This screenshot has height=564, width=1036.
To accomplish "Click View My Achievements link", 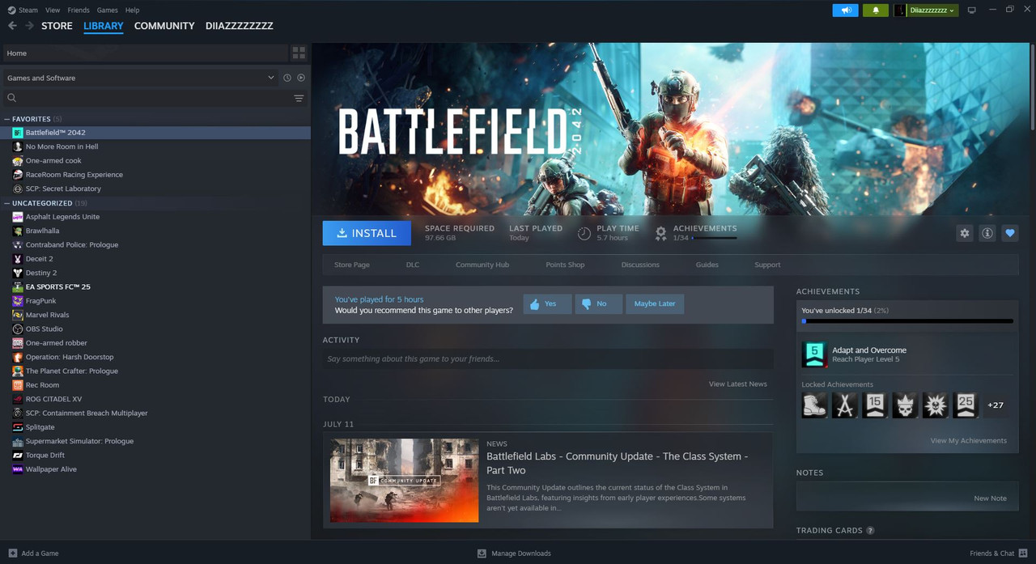I will pos(969,440).
